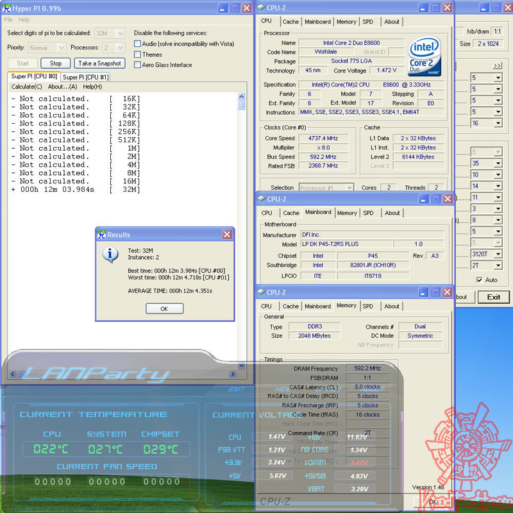
Task: Click CPU-Z Mainboard window title icon
Action: tap(261, 199)
